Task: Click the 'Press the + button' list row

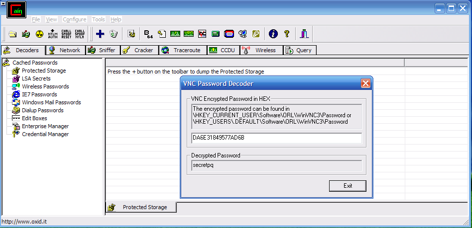Action: 254,72
